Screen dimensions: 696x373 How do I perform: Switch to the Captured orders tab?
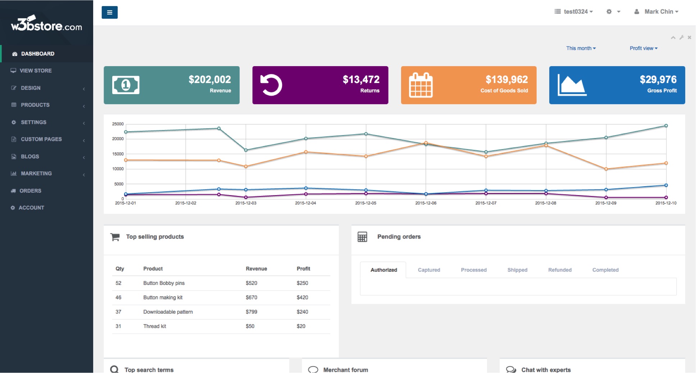[x=429, y=270]
